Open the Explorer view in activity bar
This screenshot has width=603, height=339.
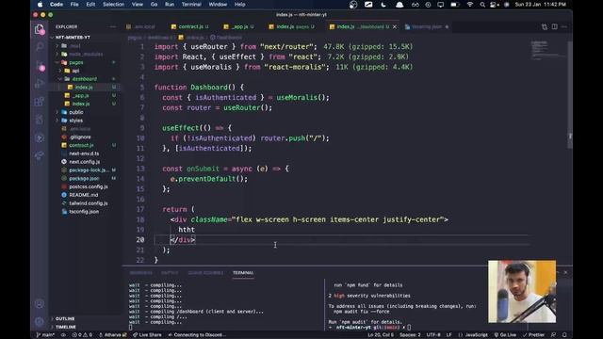click(x=40, y=29)
